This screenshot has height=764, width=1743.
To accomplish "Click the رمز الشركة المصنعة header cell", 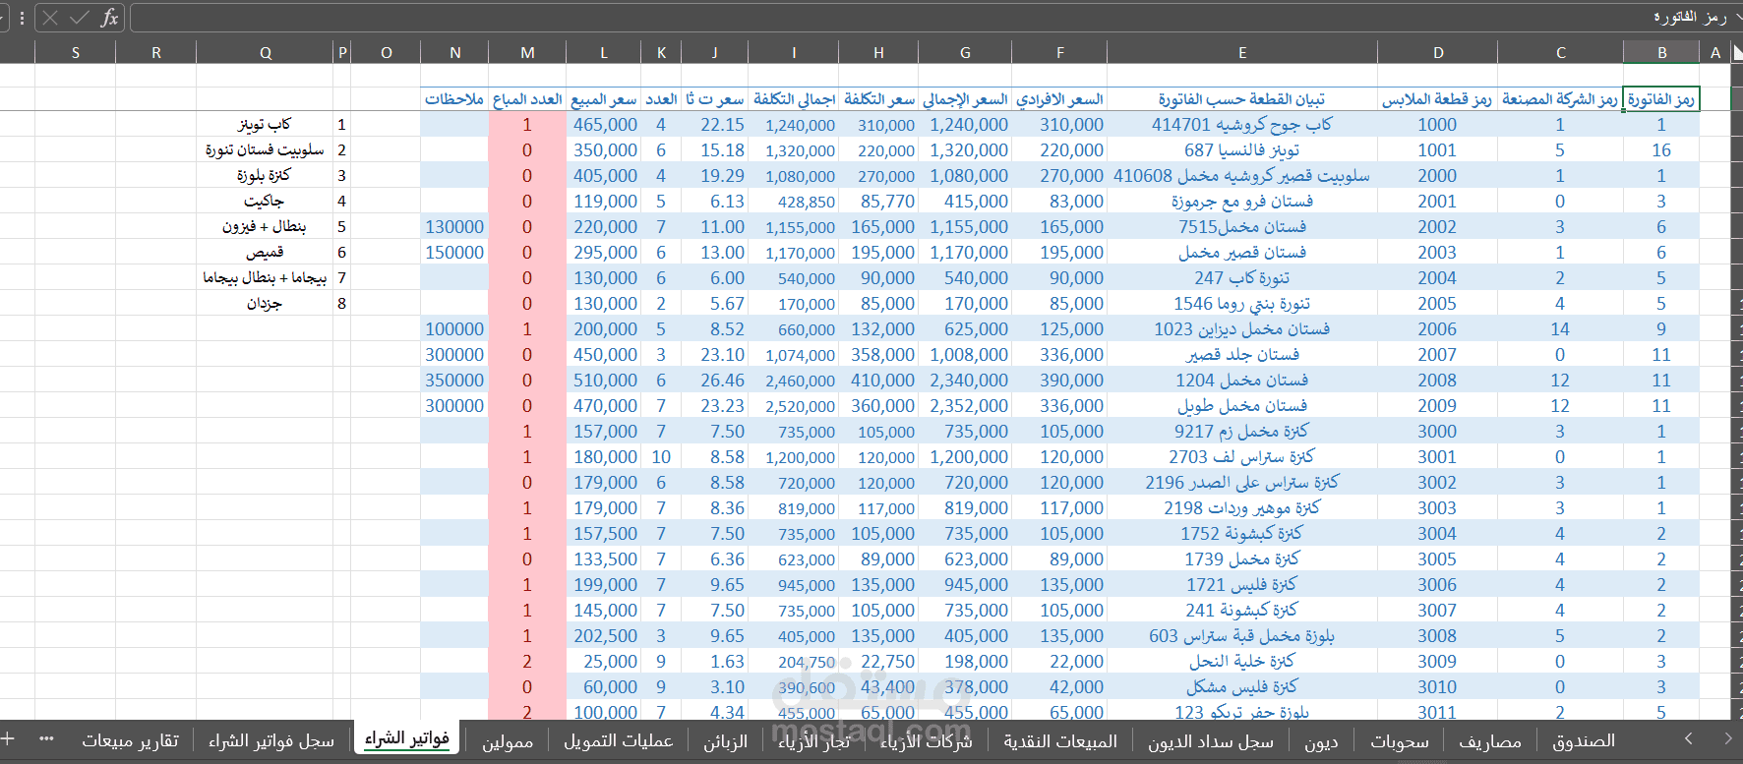I will (x=1560, y=99).
